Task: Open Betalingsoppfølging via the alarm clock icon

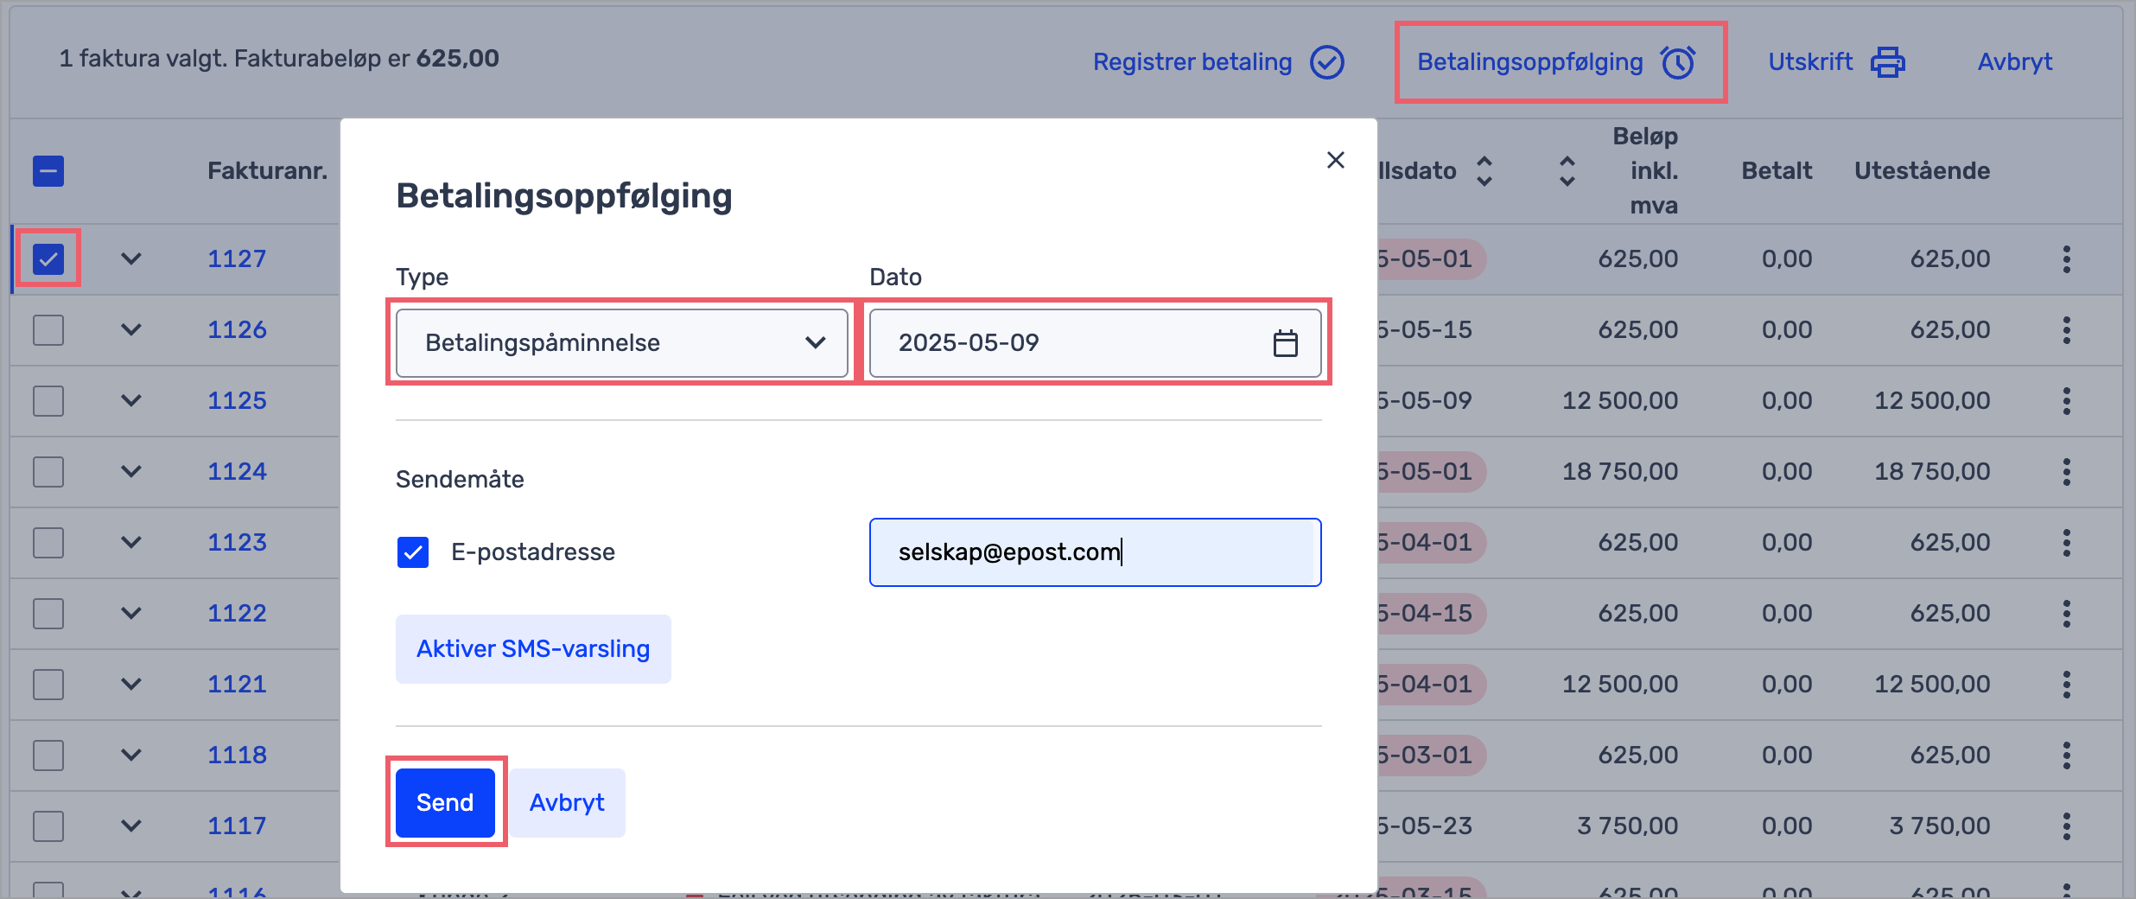Action: coord(1678,62)
